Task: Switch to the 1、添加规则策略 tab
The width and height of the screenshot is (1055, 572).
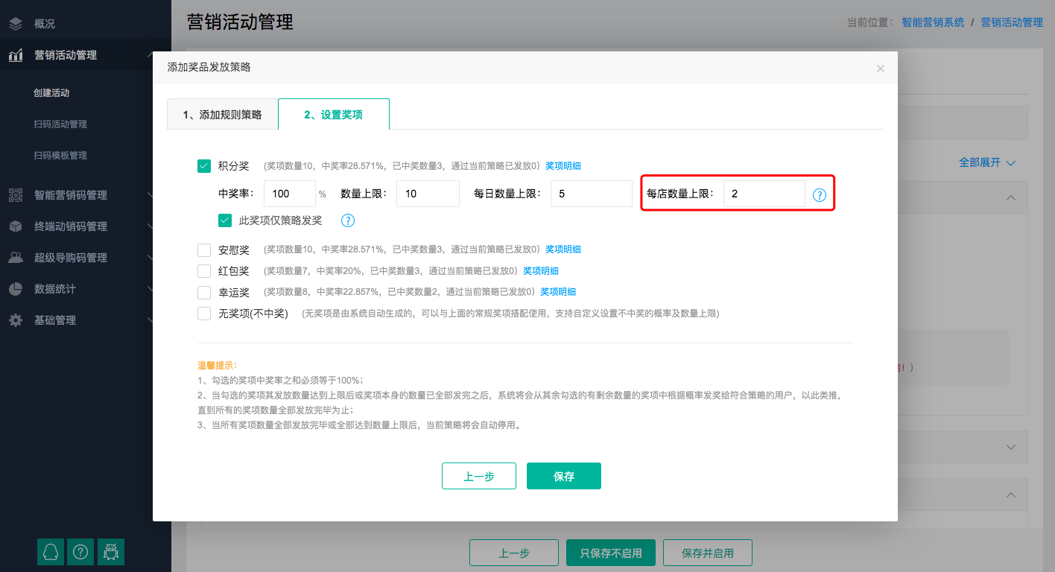Action: [x=223, y=115]
